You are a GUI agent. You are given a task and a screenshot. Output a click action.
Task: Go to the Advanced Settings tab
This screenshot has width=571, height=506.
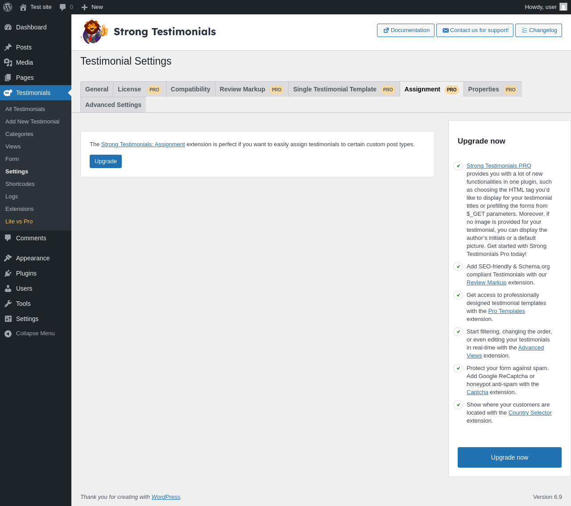pos(113,105)
